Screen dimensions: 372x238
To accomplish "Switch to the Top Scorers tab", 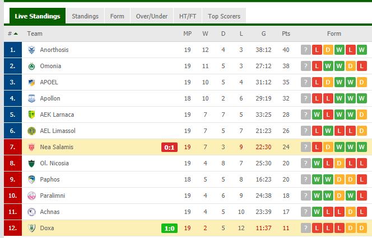I will click(224, 16).
